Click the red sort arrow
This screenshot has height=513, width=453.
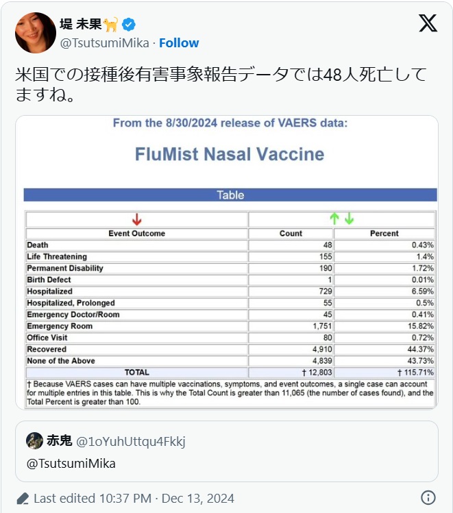136,219
